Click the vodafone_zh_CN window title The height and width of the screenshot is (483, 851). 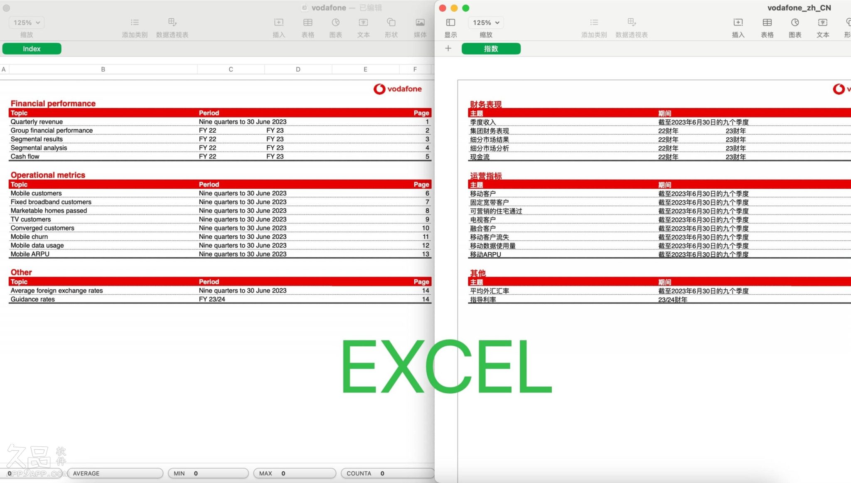click(799, 8)
